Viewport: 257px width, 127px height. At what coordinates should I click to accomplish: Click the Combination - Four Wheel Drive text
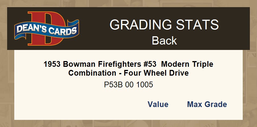click(x=128, y=73)
